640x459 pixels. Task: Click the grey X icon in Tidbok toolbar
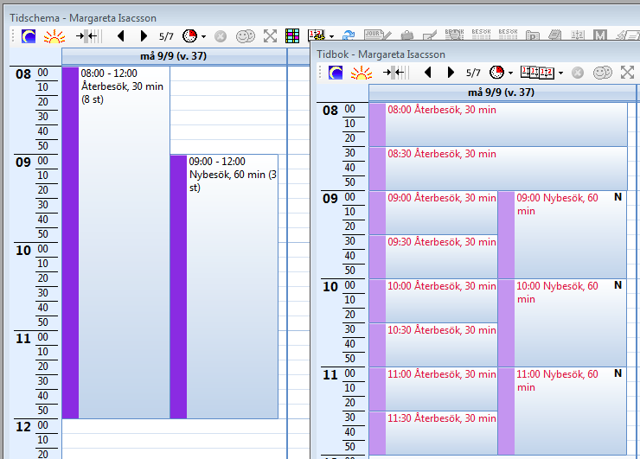point(578,73)
